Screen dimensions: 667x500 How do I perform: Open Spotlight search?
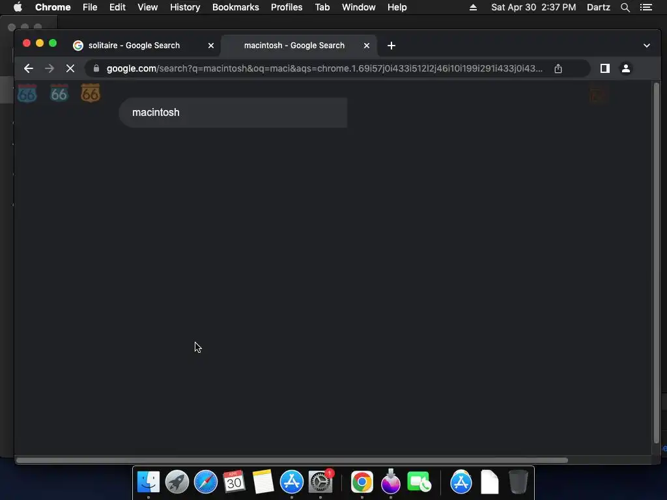click(x=625, y=7)
